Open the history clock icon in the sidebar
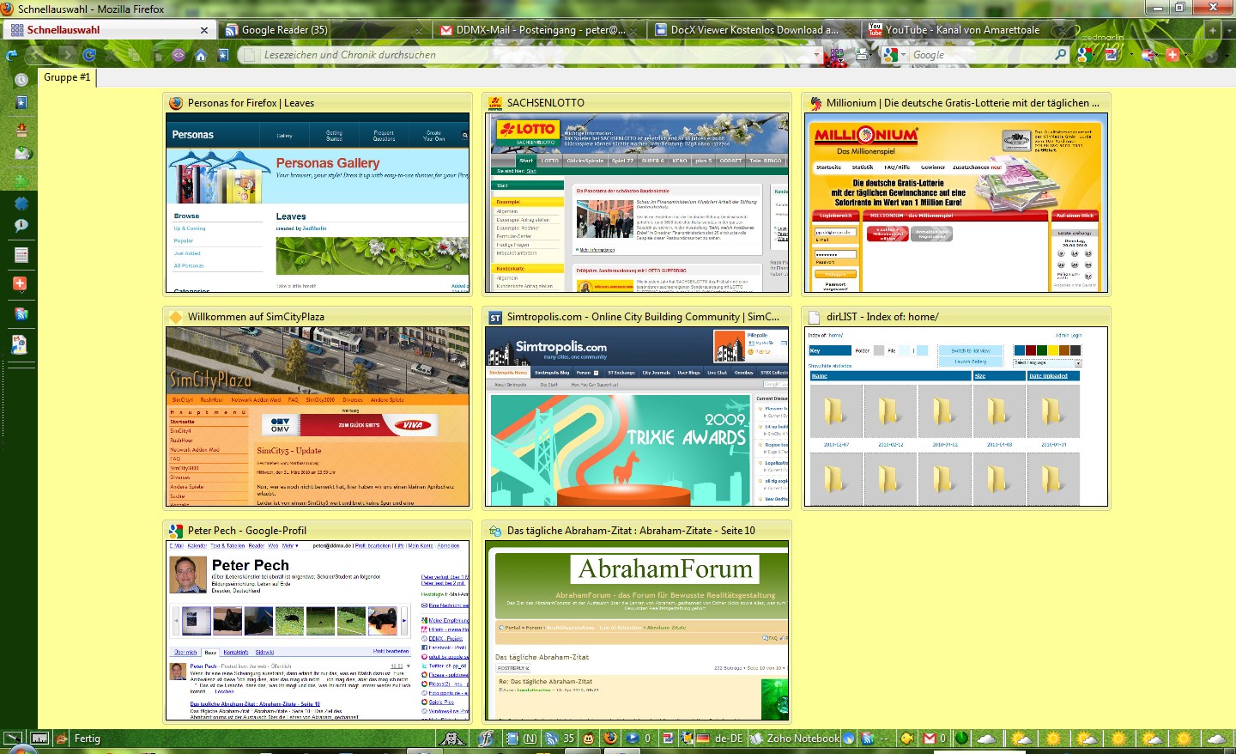The width and height of the screenshot is (1236, 754). (x=21, y=80)
